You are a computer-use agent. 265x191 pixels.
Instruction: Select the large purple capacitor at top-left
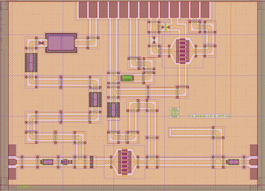coord(61,43)
